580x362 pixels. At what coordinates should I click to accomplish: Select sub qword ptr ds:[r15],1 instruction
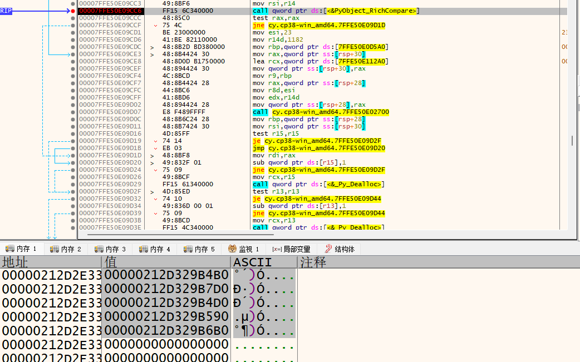point(299,162)
